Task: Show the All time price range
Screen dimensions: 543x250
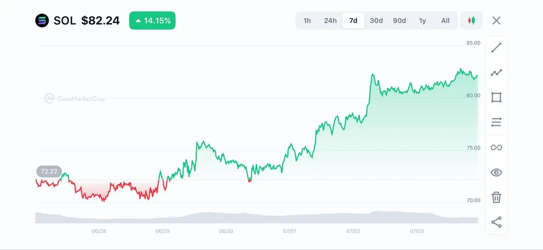Action: coord(445,20)
